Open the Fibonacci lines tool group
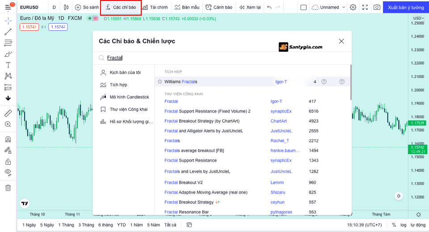The height and width of the screenshot is (232, 429). point(8,43)
